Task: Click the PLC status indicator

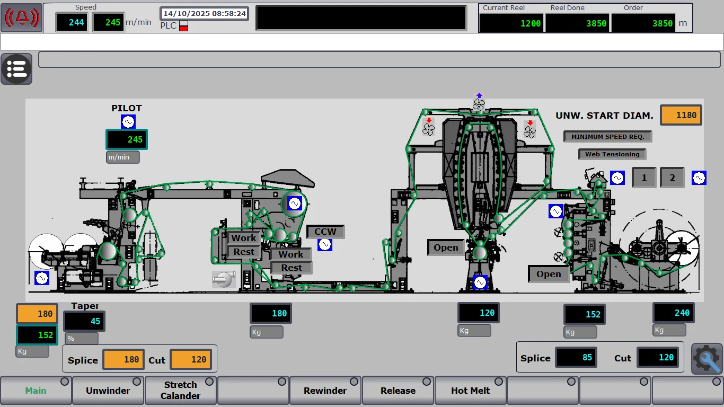Action: tap(183, 25)
